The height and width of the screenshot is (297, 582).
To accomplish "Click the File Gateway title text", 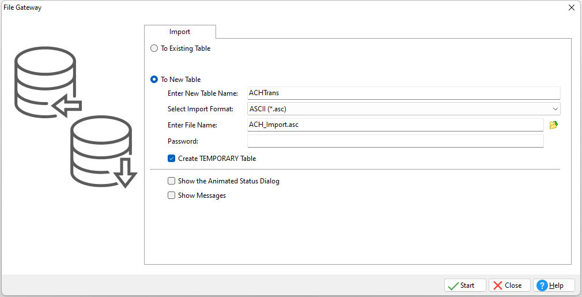I will (22, 7).
